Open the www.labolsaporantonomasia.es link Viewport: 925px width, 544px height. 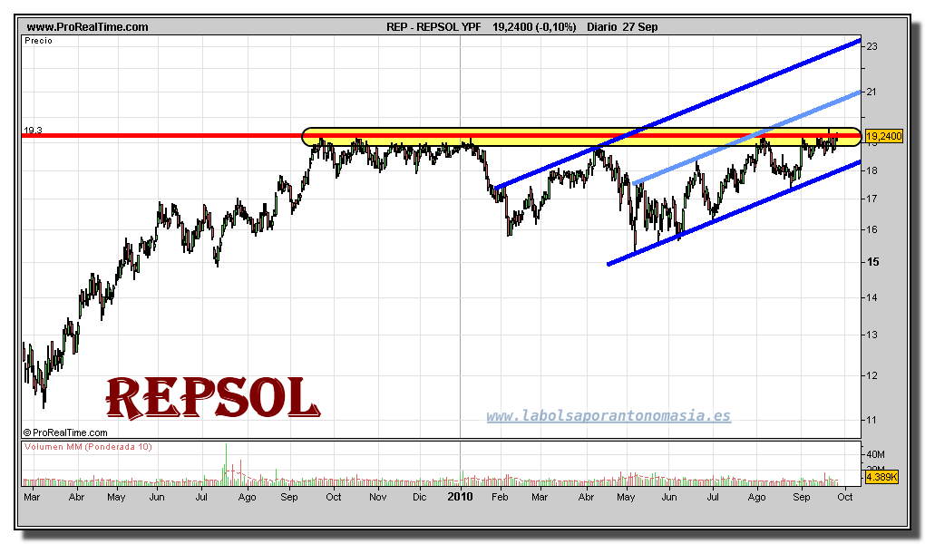pyautogui.click(x=609, y=416)
